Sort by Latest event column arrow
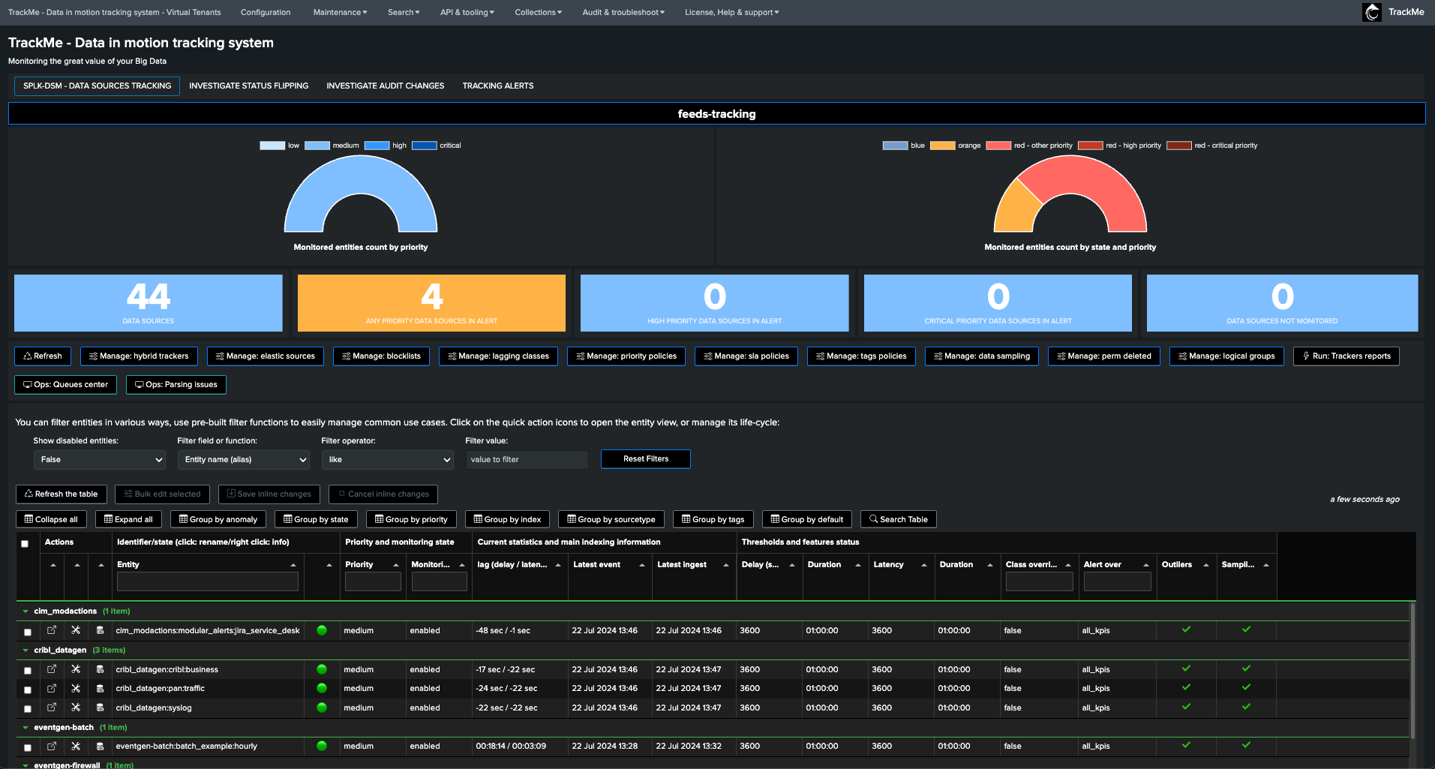 tap(642, 565)
